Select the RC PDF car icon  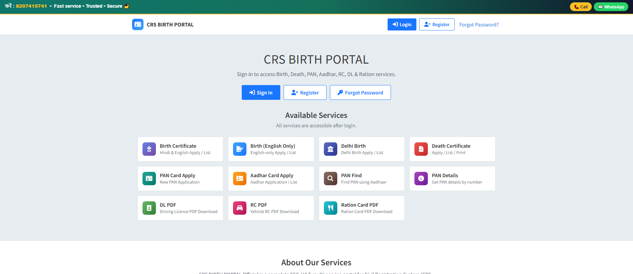pos(240,208)
